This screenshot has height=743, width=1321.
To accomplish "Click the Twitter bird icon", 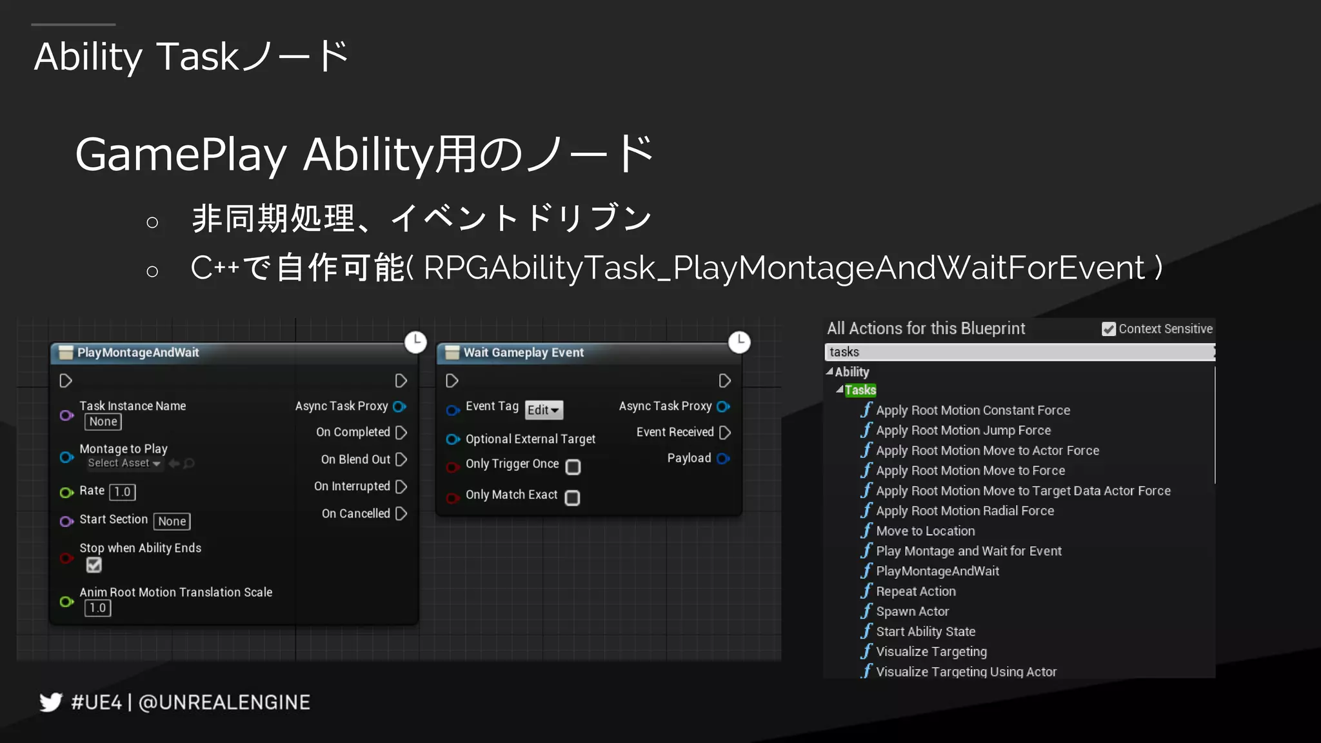I will tap(51, 702).
